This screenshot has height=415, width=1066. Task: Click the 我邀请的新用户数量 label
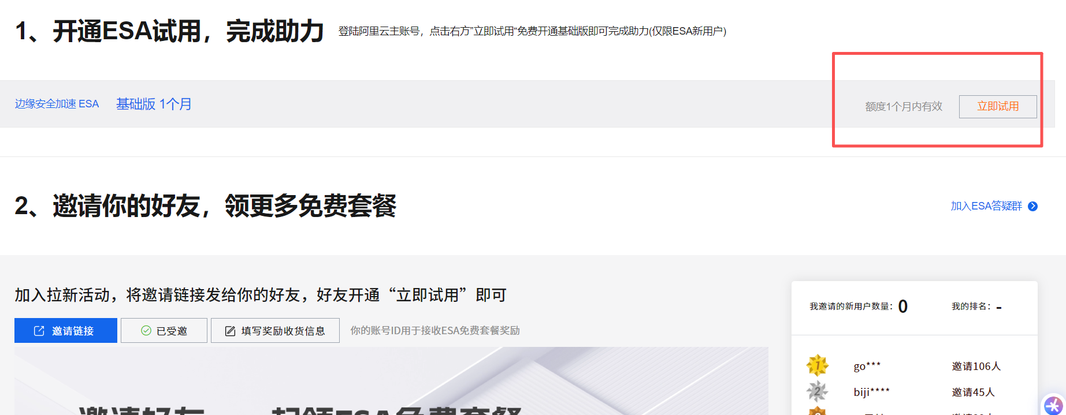[x=851, y=306]
